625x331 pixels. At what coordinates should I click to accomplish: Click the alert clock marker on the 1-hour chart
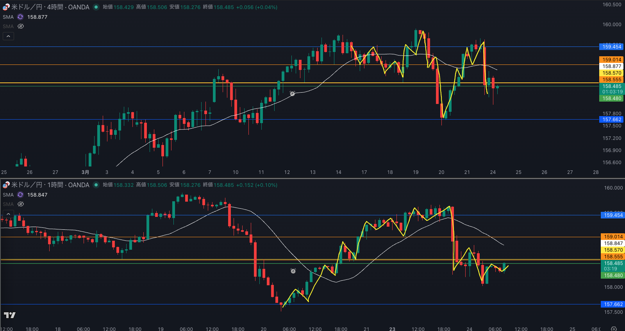tap(293, 271)
